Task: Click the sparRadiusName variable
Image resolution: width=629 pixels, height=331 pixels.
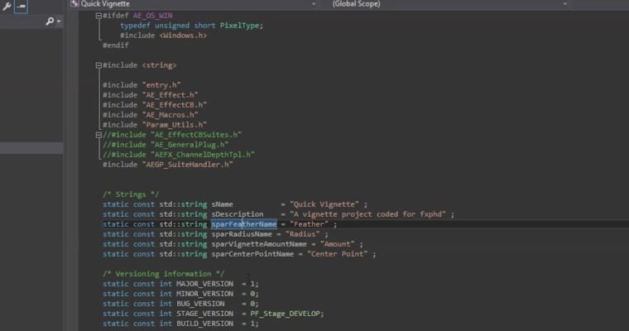Action: click(242, 234)
